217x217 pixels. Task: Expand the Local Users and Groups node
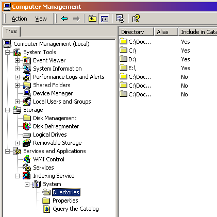tap(17, 102)
